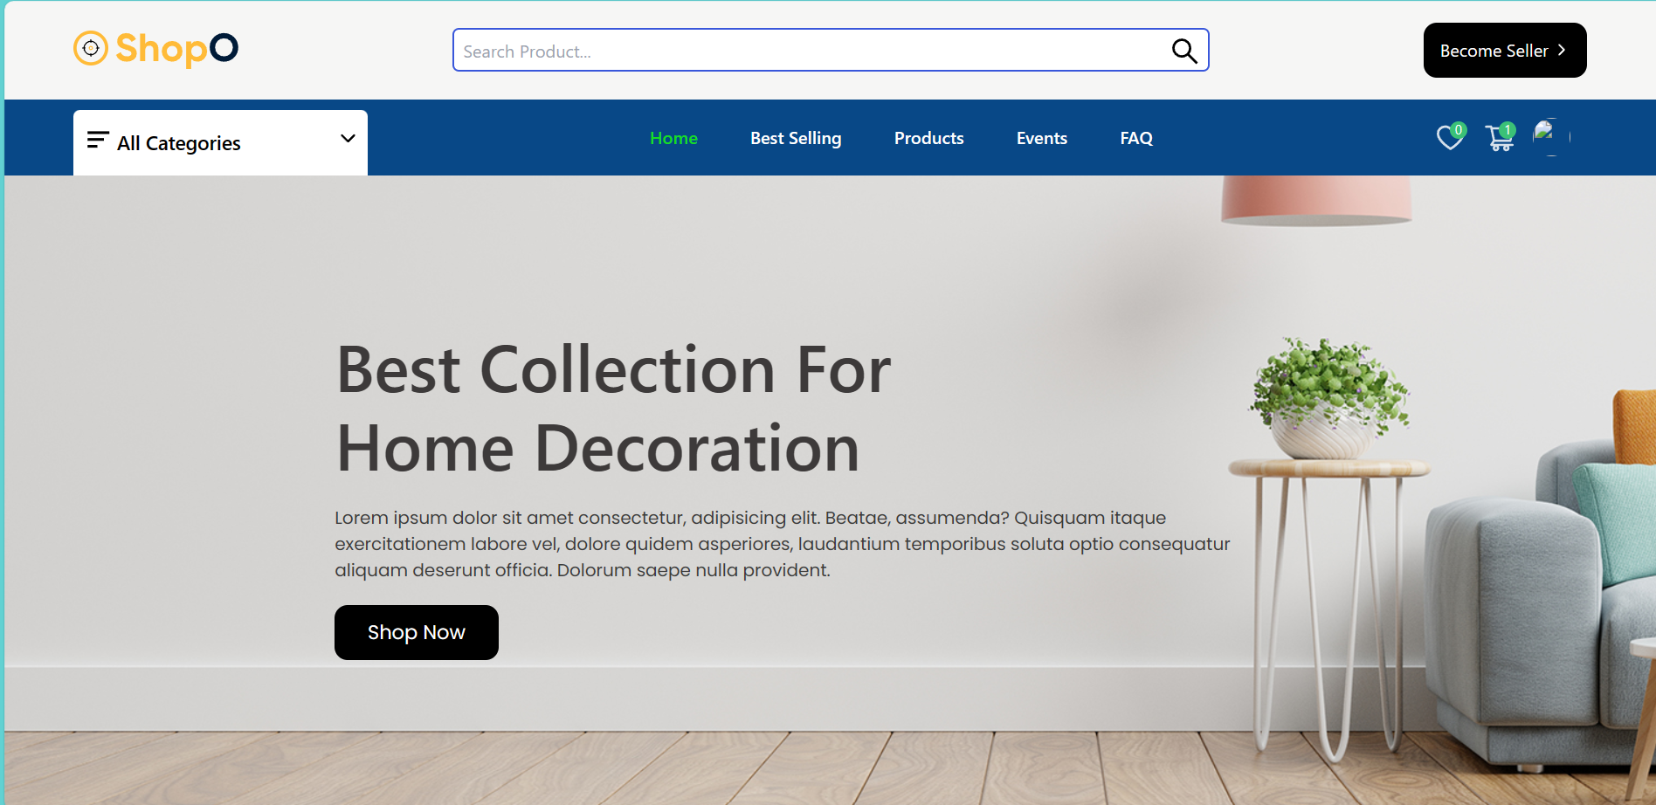Image resolution: width=1656 pixels, height=805 pixels.
Task: Open the wishlist heart icon
Action: click(1448, 138)
